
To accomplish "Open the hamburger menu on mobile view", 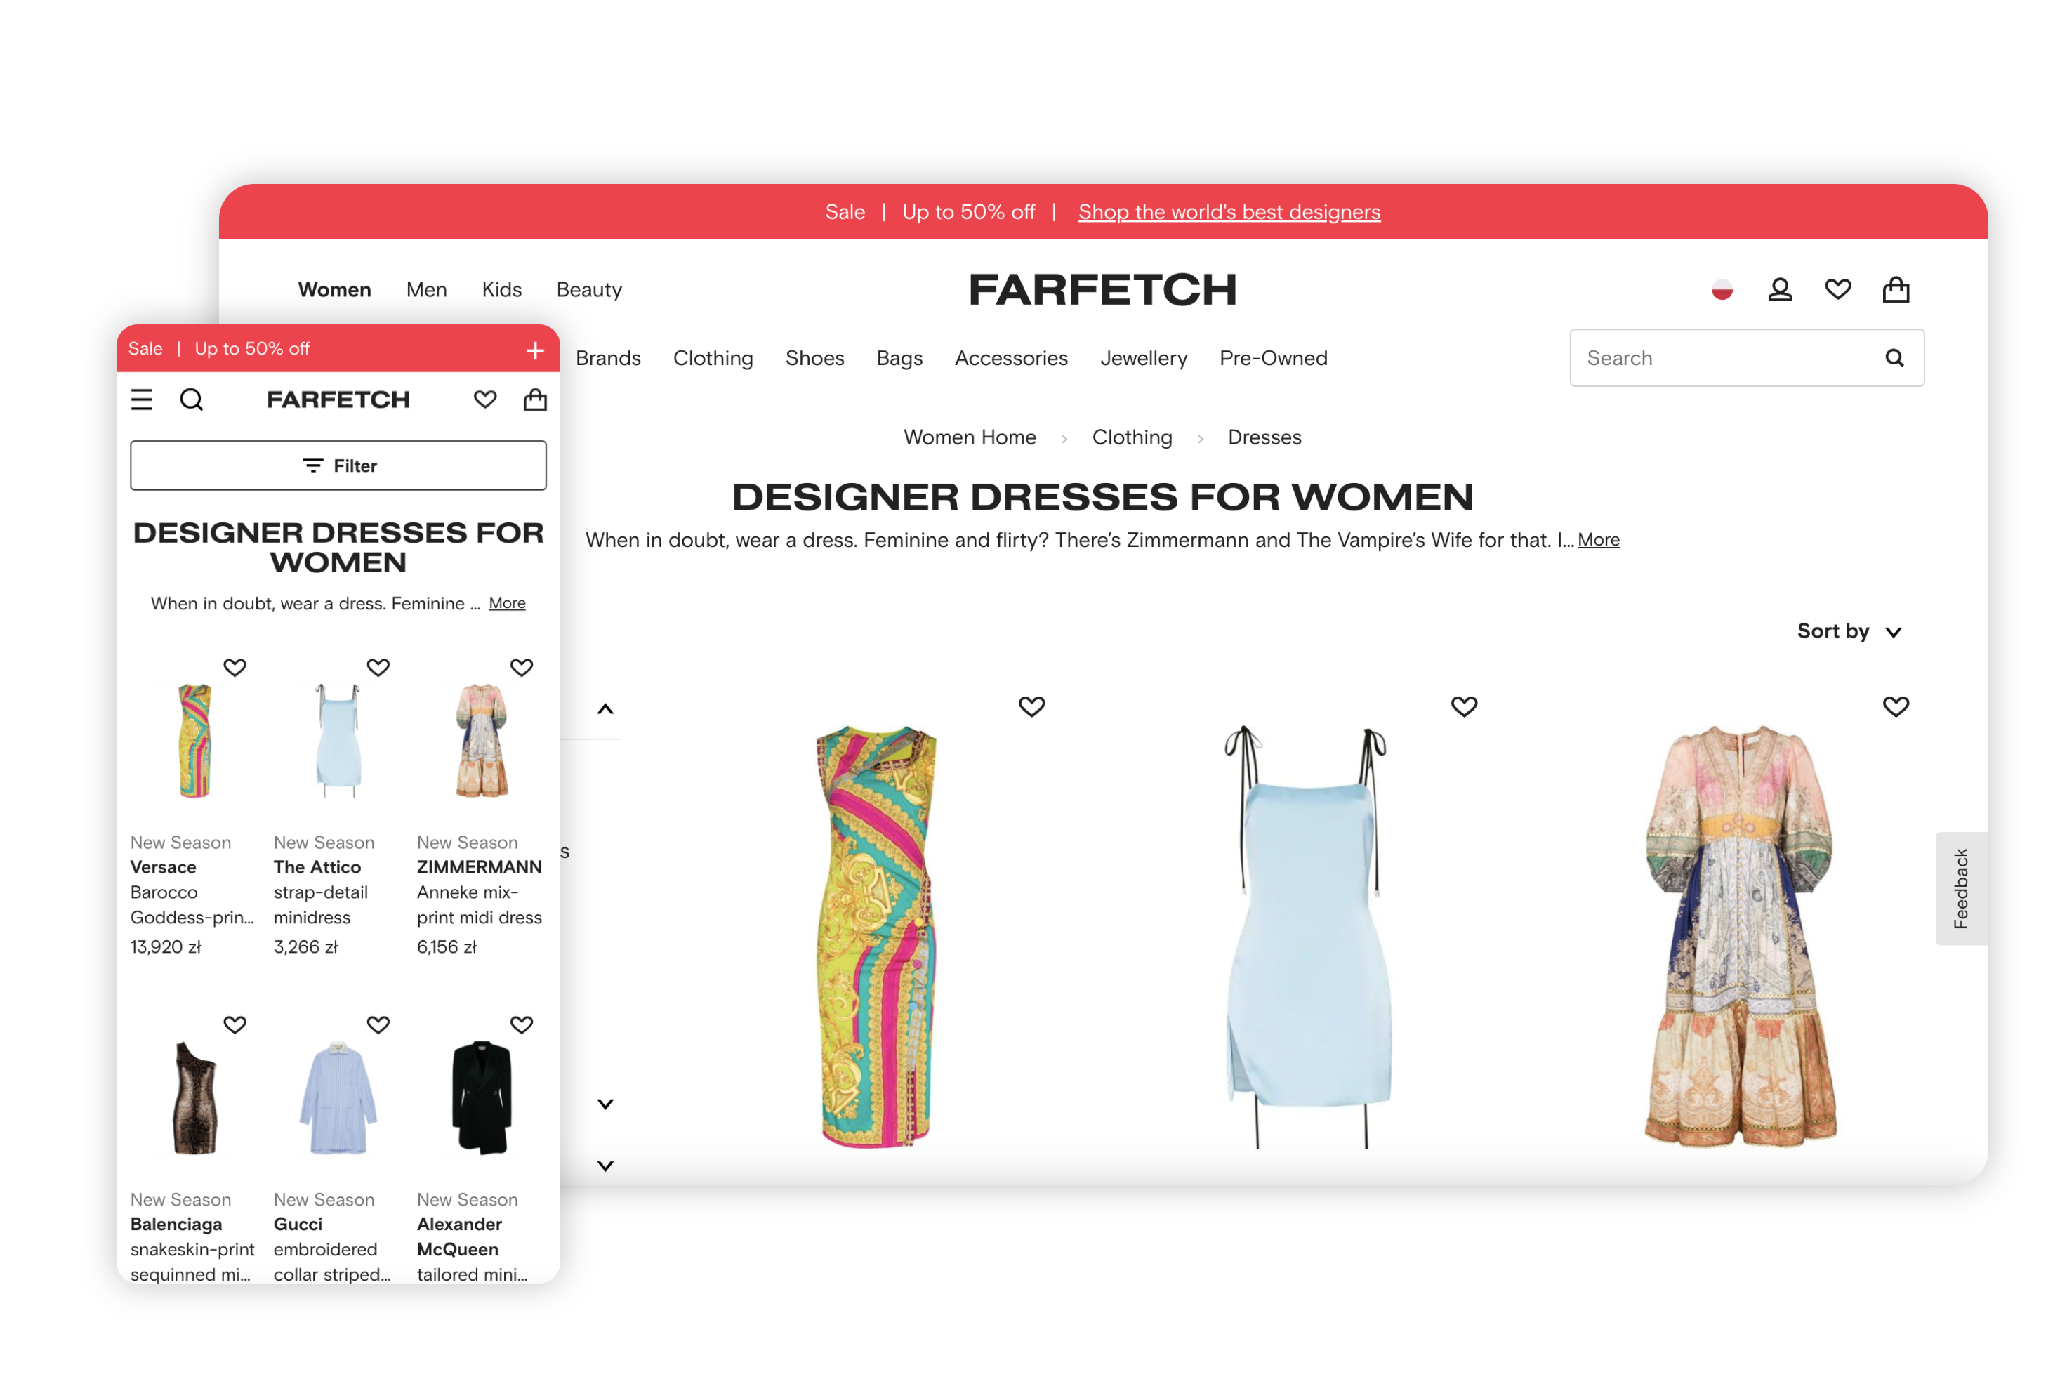I will point(142,400).
